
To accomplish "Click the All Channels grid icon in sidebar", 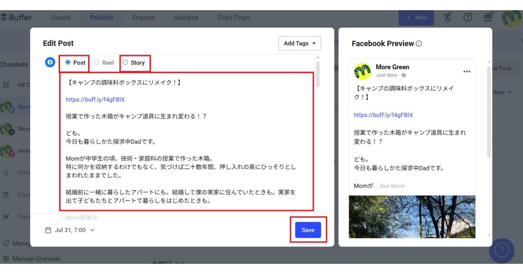I will click(6, 85).
